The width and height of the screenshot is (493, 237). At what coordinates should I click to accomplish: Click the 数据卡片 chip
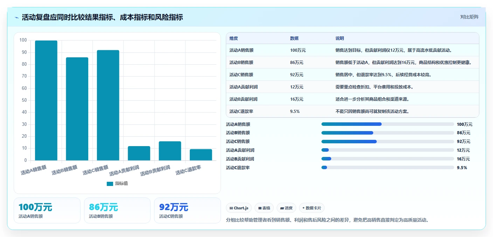(x=312, y=208)
